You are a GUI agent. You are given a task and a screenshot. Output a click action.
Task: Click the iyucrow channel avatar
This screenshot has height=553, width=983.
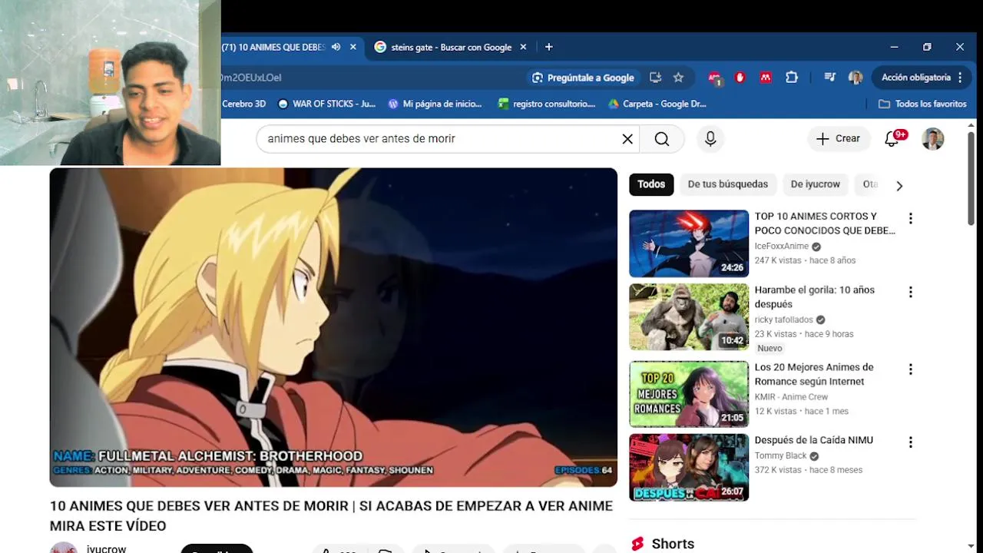[64, 548]
